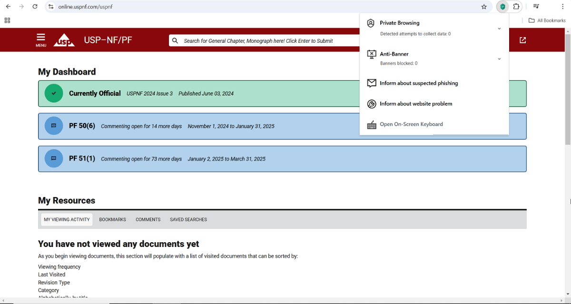Click the on-screen keyboard icon
571x304 pixels.
pos(372,124)
